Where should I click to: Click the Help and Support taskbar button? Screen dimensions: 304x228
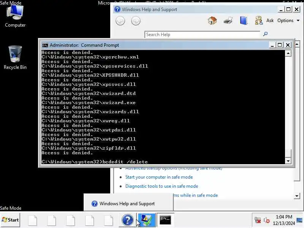[127, 220]
